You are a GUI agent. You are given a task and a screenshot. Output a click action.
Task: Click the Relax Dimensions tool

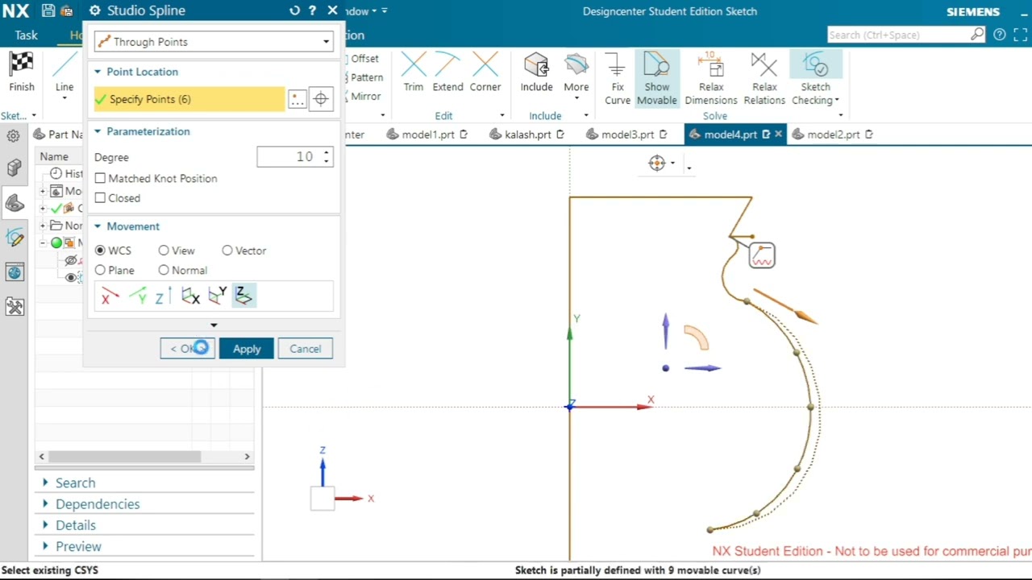tap(711, 78)
